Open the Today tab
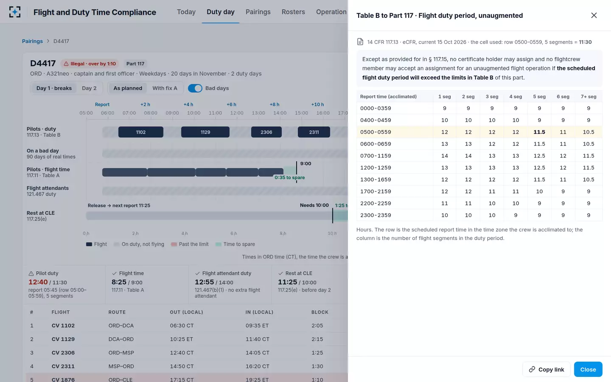This screenshot has height=382, width=611. (186, 12)
